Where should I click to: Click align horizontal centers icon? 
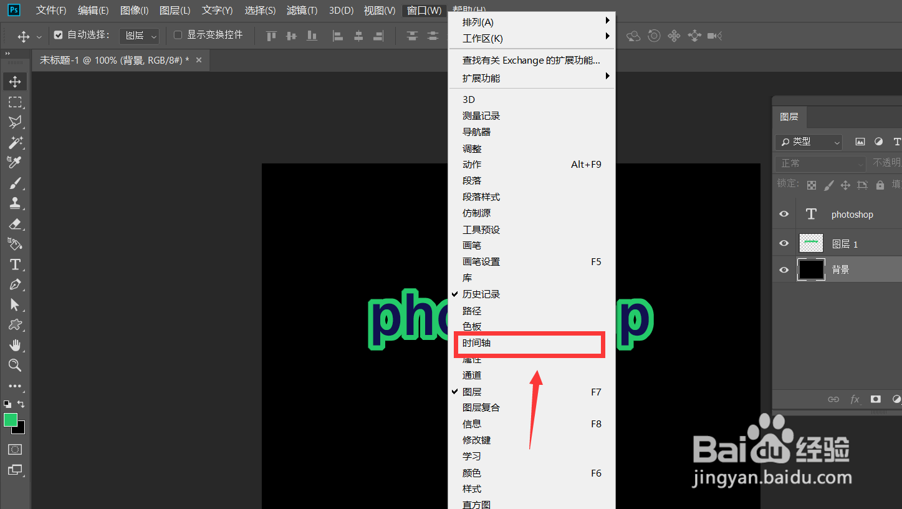click(358, 36)
